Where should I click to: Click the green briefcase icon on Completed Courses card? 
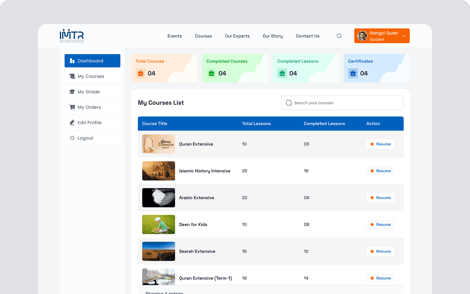pos(211,73)
